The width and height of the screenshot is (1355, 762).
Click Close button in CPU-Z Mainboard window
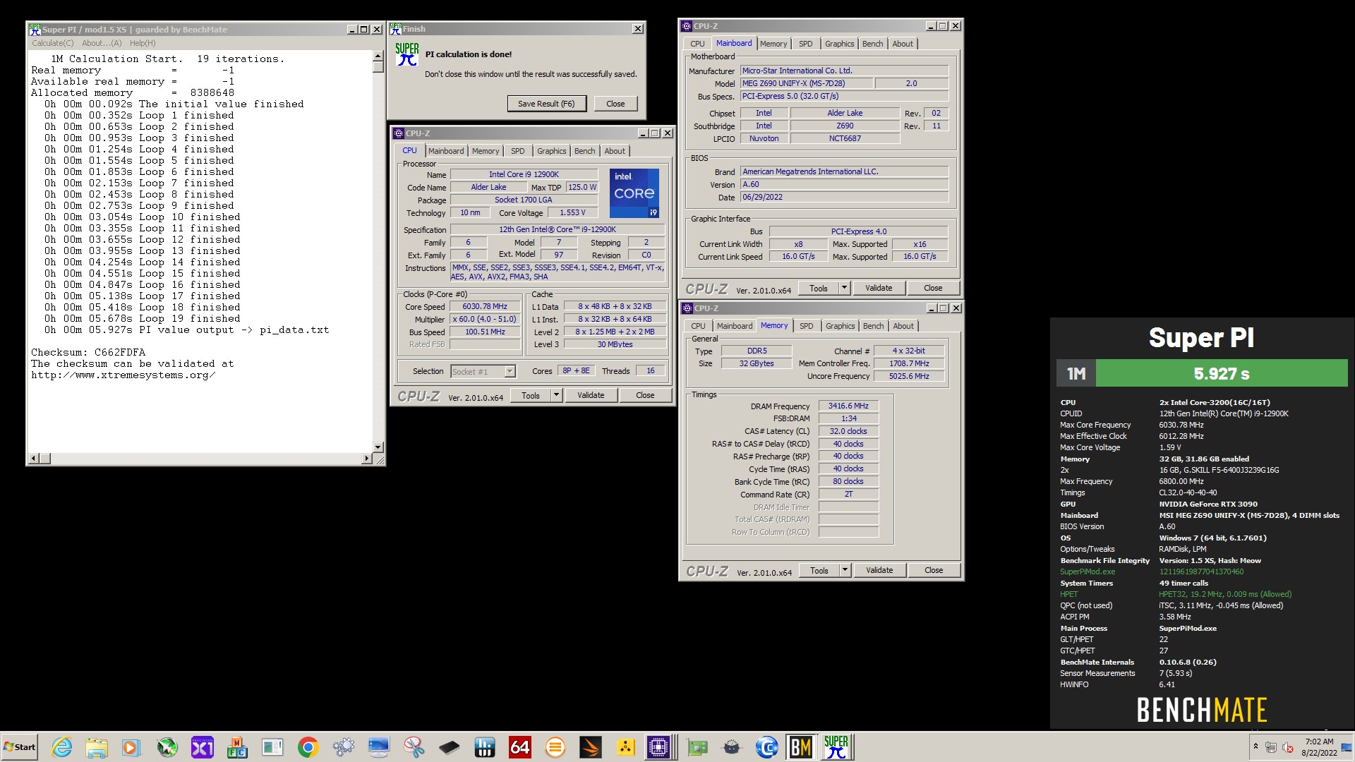tap(933, 288)
